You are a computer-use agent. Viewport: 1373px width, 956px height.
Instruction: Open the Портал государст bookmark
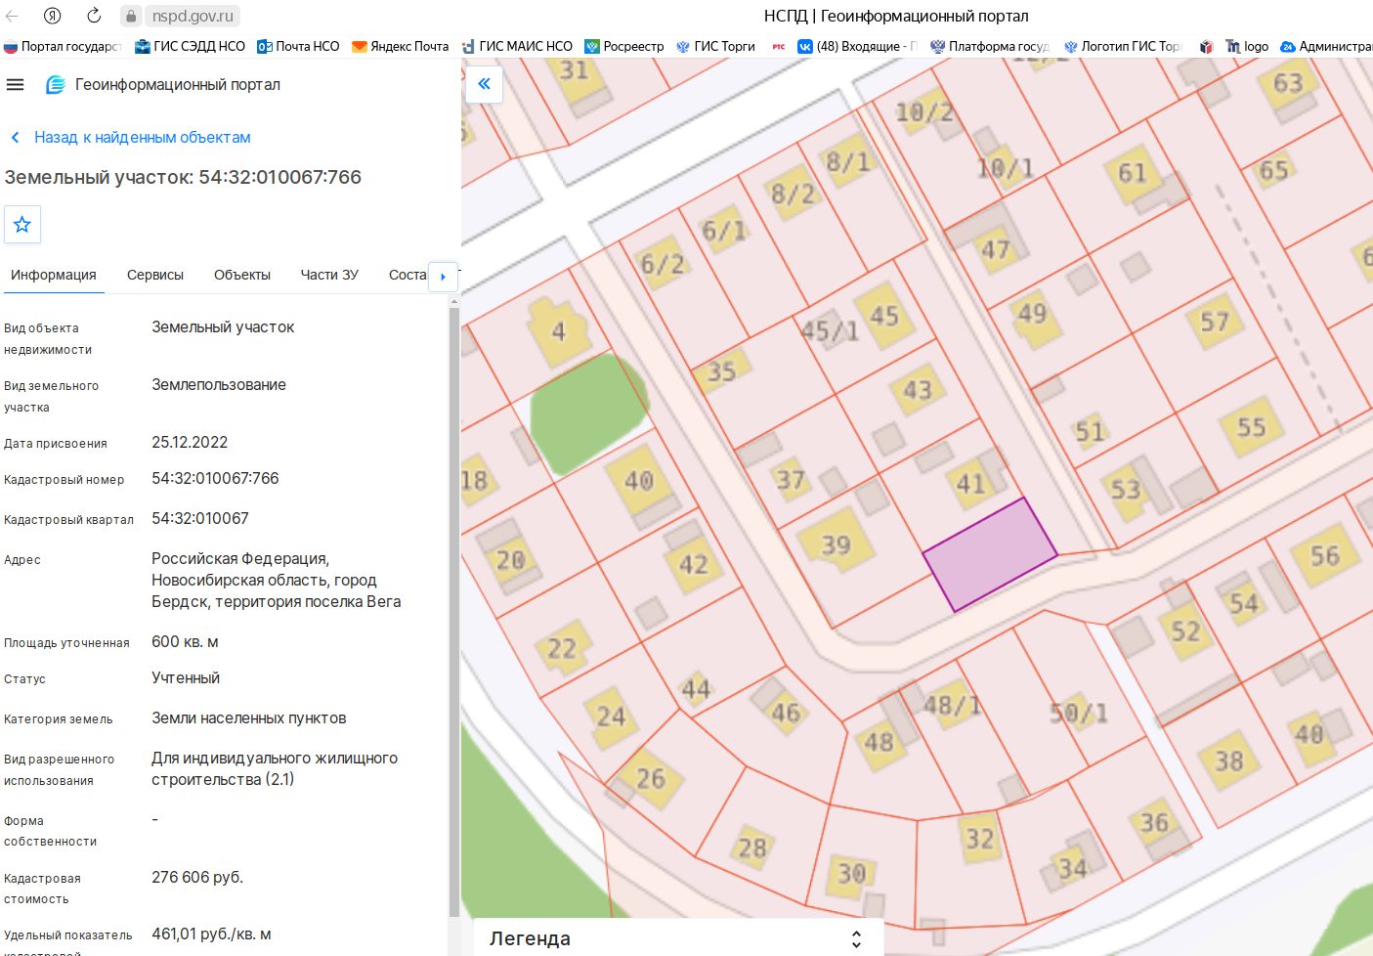63,46
